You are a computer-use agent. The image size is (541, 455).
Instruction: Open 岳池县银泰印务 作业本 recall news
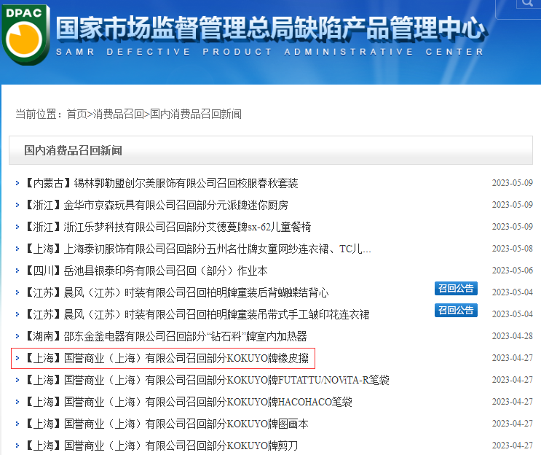[x=147, y=271]
